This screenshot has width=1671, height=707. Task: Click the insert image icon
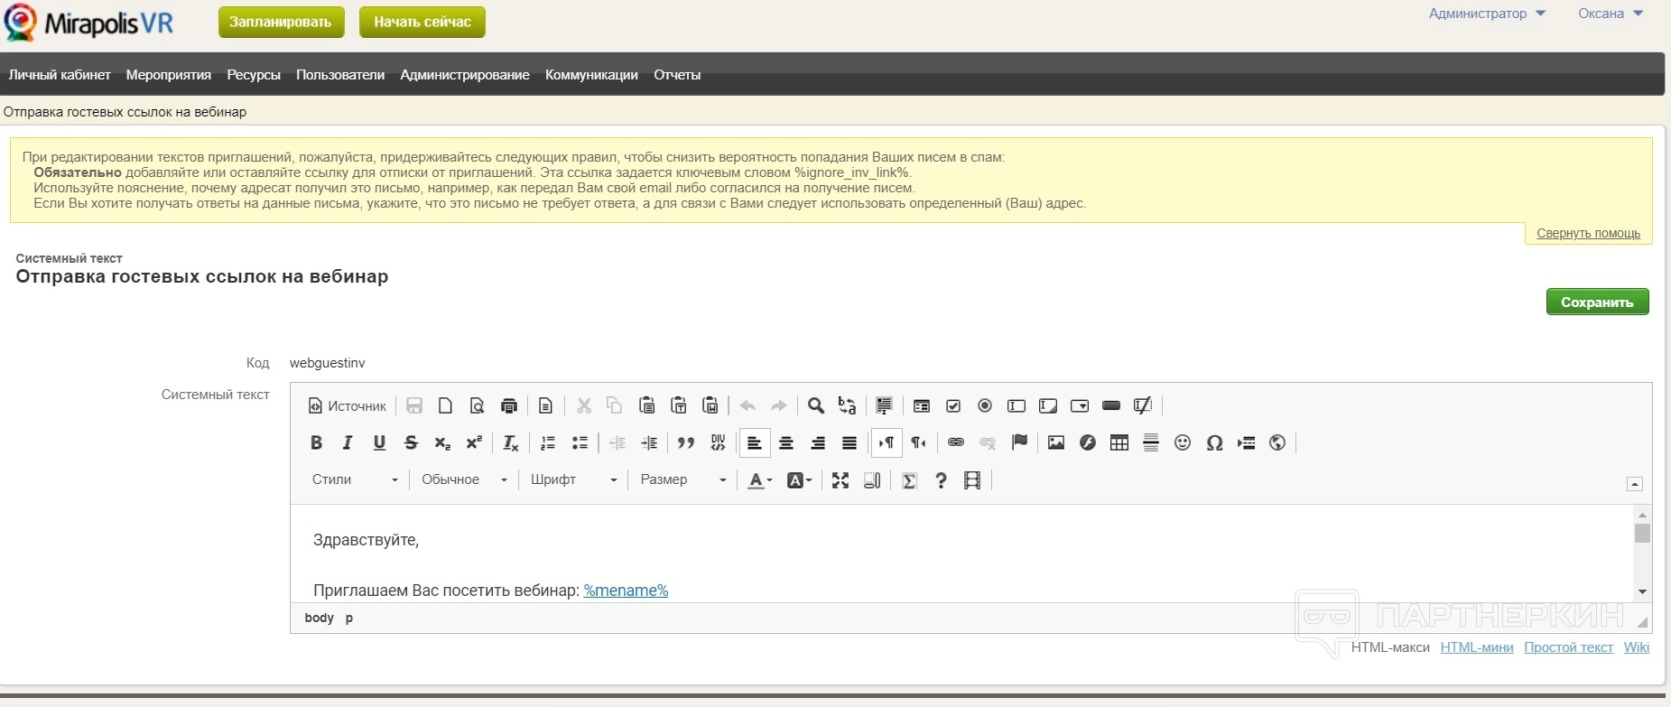[1056, 442]
